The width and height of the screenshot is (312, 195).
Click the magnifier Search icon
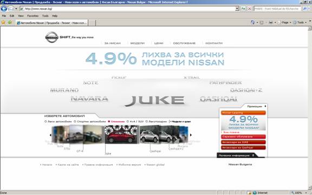[304, 9]
